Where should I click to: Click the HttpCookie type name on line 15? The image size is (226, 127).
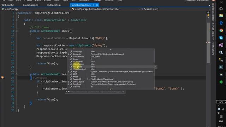83,46
